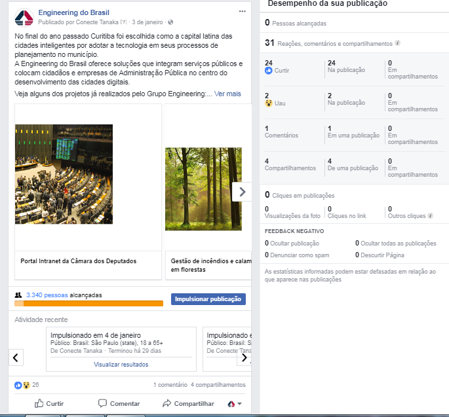The height and width of the screenshot is (417, 449).
Task: Click 0 Ocultar todas as publicações entry
Action: point(396,243)
